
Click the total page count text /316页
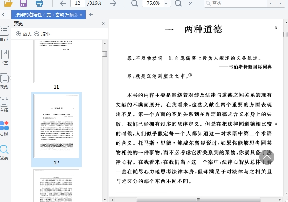95,3
